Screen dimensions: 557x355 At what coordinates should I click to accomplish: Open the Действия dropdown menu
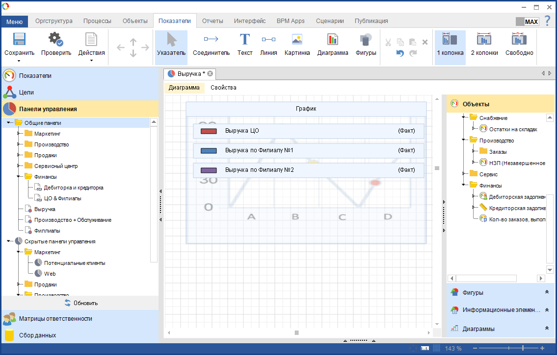pyautogui.click(x=91, y=60)
